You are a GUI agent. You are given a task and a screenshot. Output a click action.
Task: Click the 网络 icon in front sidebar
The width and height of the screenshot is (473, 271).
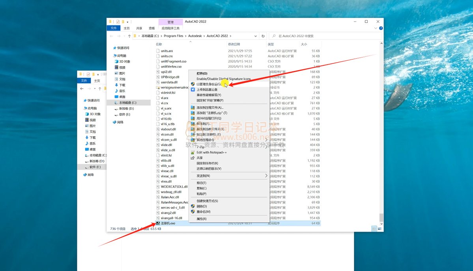[x=115, y=122]
